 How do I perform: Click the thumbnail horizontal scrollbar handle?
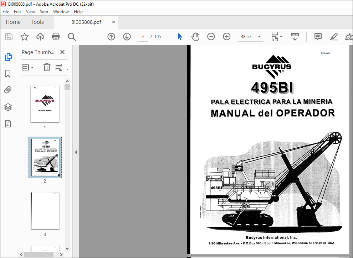39,255
